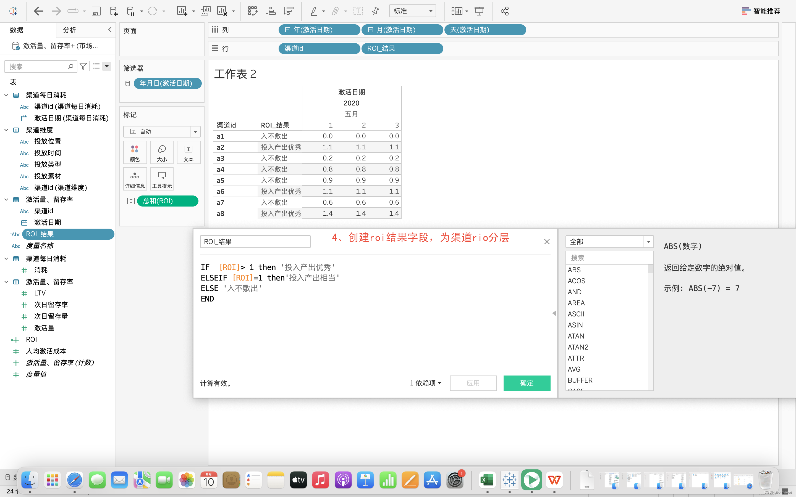This screenshot has height=497, width=796.
Task: Open the 标准 view-fit dropdown
Action: (431, 11)
